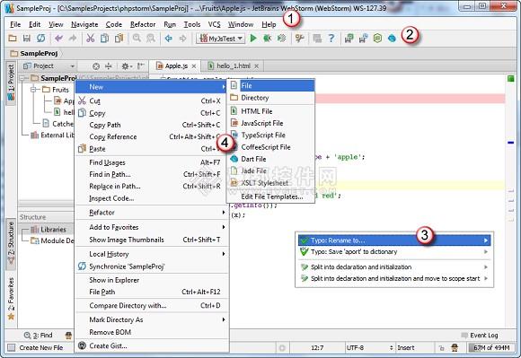Toggle the read-only lock in status bar
The width and height of the screenshot is (521, 358).
tap(441, 348)
